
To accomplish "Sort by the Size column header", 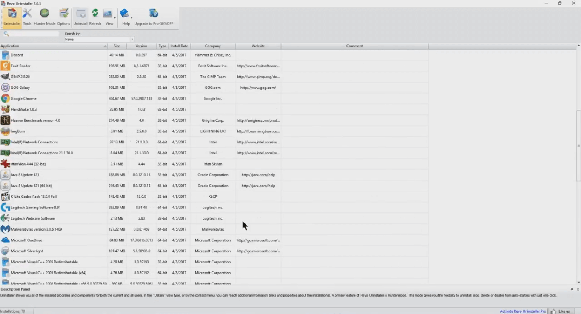I will coord(117,46).
